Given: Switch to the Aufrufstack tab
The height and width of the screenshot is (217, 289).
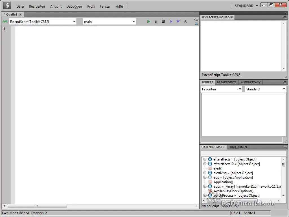Looking at the screenshot, I should [251, 82].
